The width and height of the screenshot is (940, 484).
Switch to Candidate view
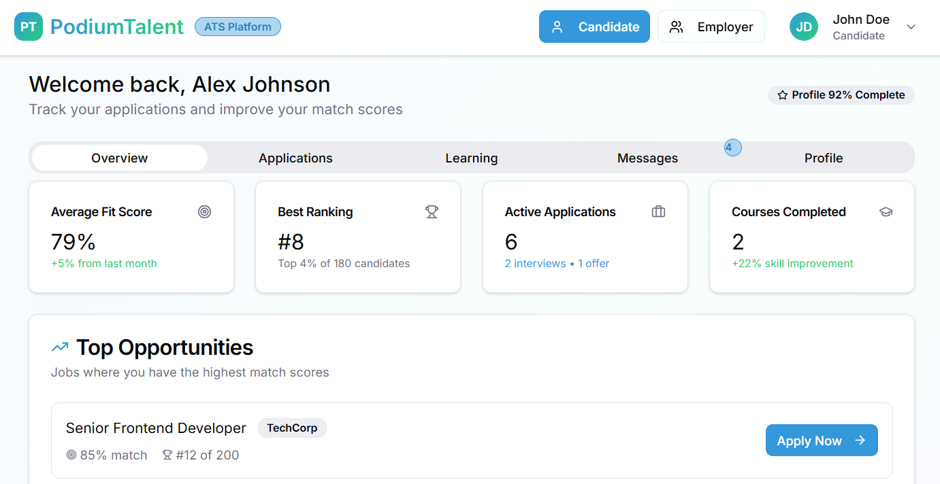(x=594, y=27)
